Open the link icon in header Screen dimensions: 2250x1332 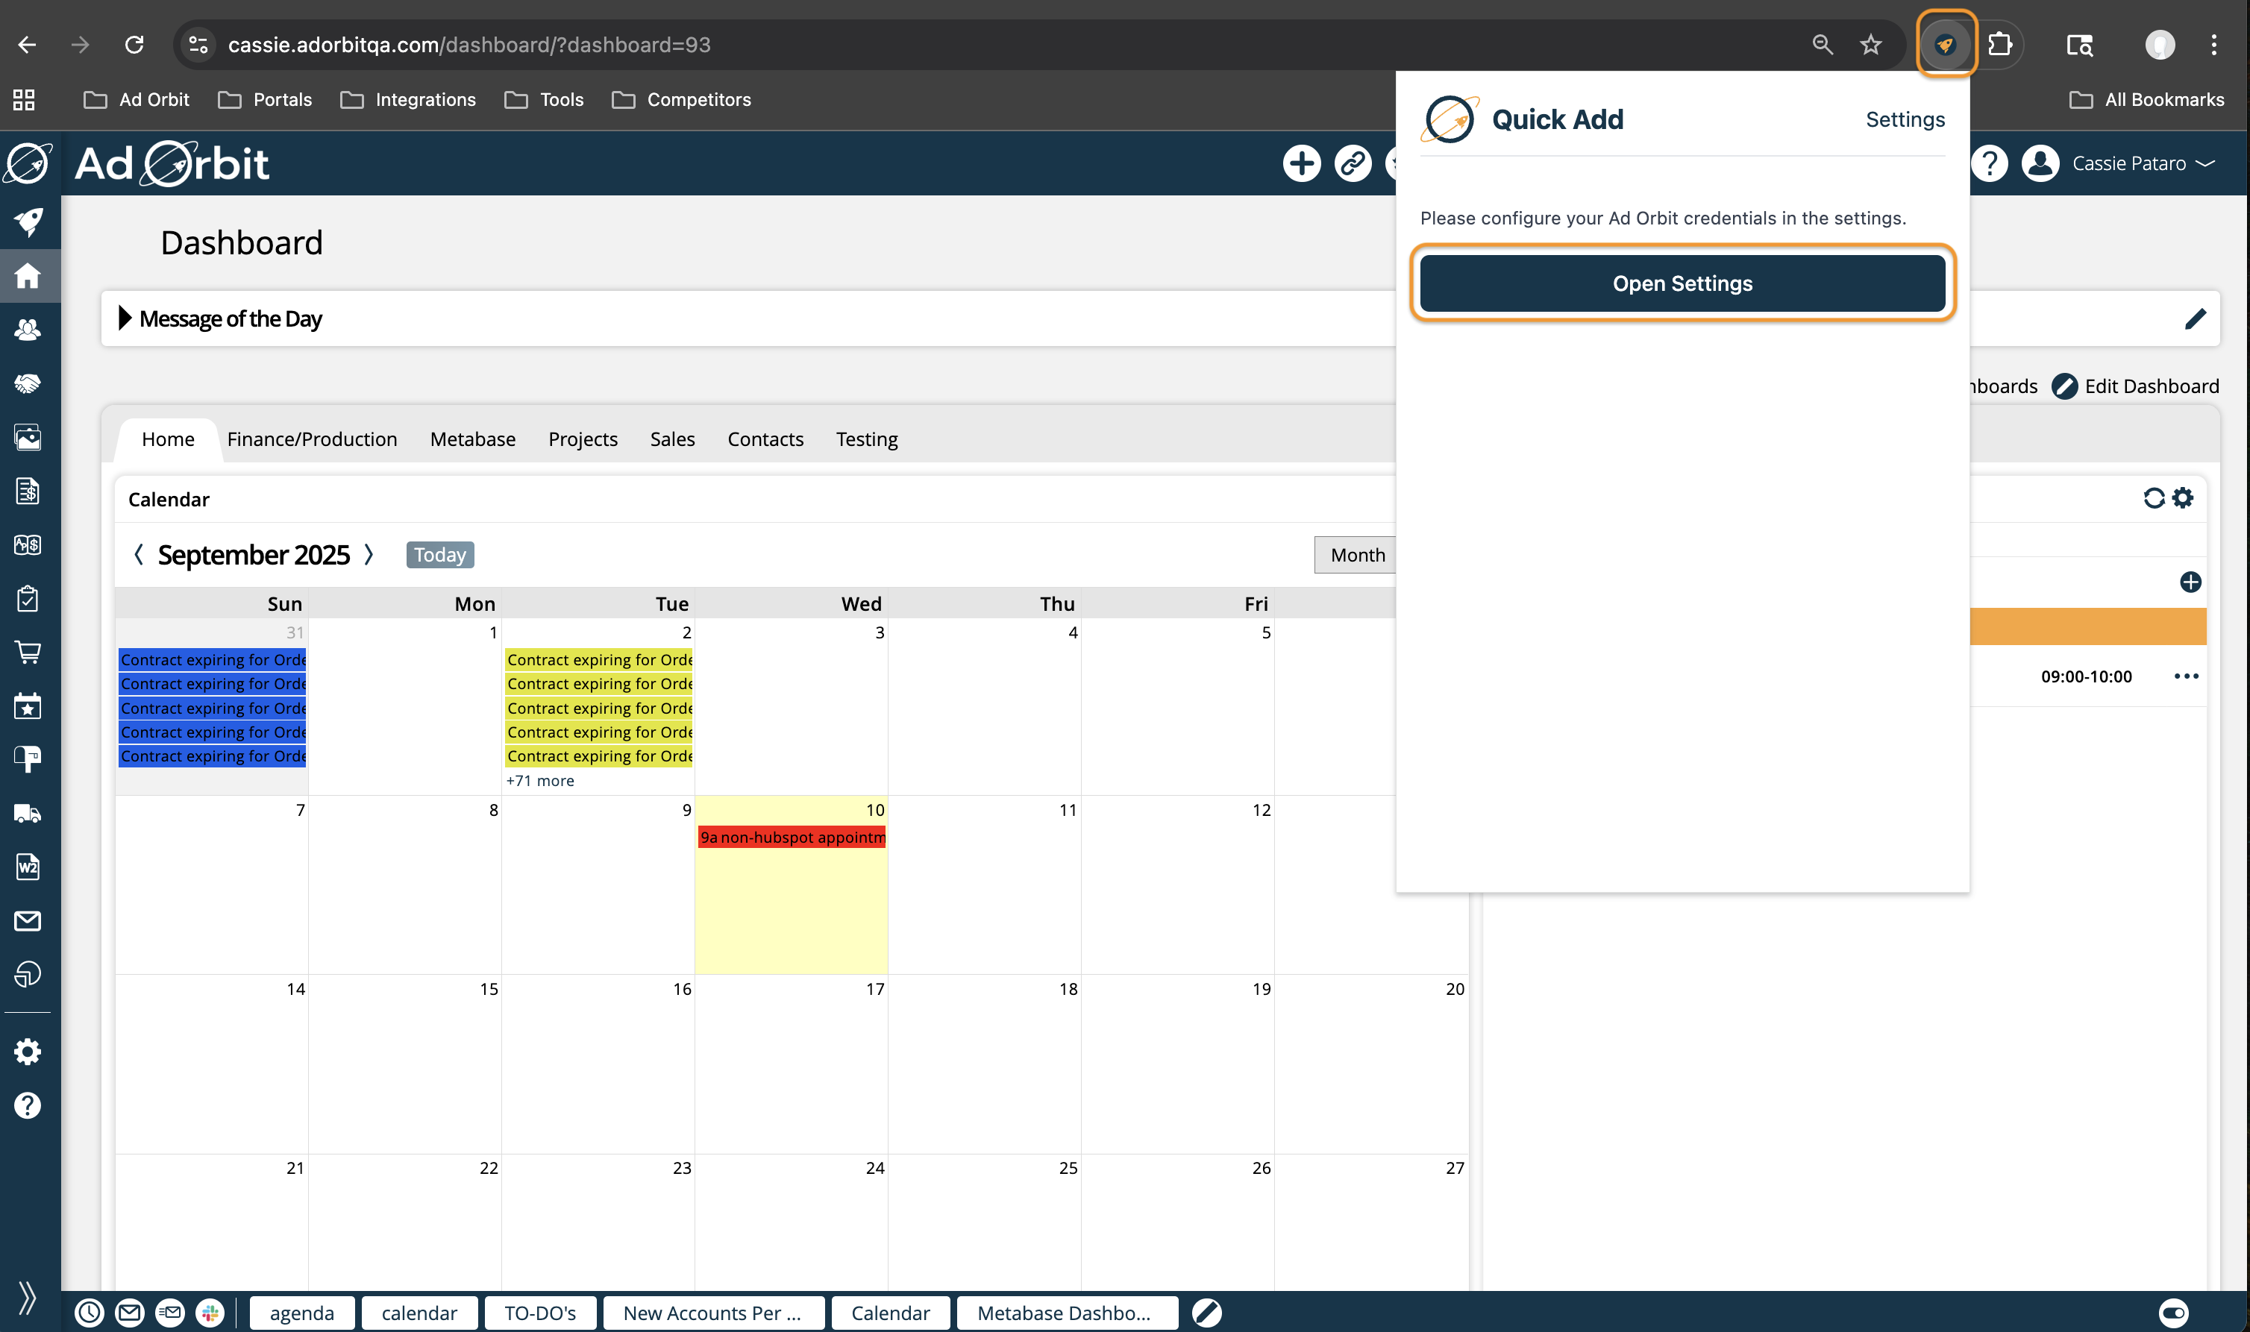point(1352,163)
